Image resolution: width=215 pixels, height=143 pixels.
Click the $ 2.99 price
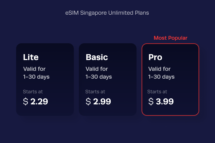pos(98,102)
